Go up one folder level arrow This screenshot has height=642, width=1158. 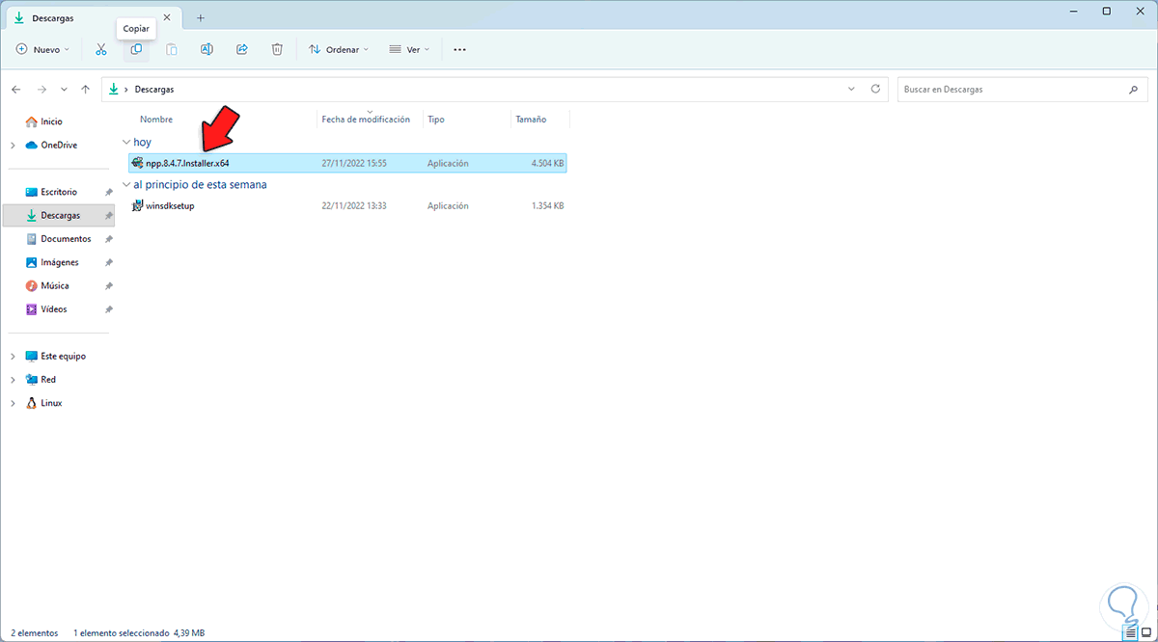pos(86,89)
